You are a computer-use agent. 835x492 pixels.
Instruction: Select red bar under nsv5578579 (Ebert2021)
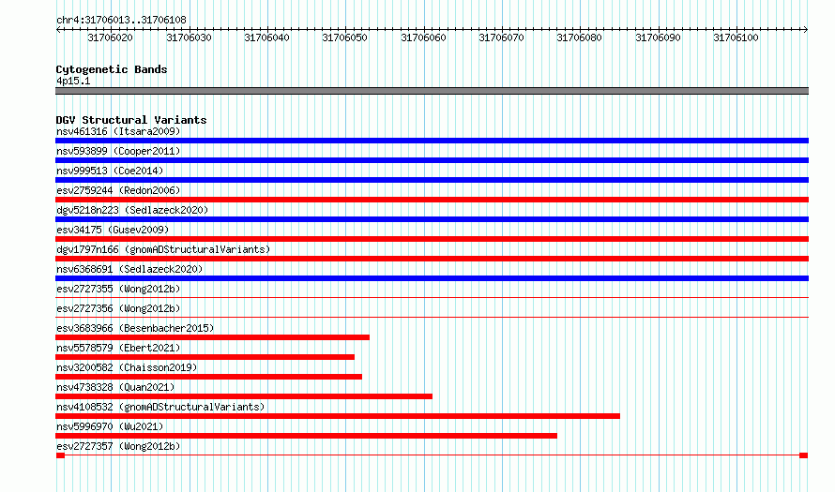[205, 357]
